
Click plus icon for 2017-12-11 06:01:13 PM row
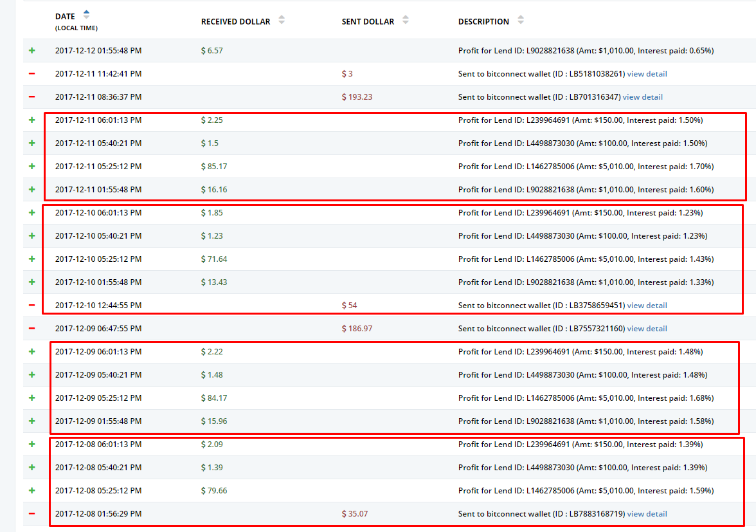tap(32, 120)
